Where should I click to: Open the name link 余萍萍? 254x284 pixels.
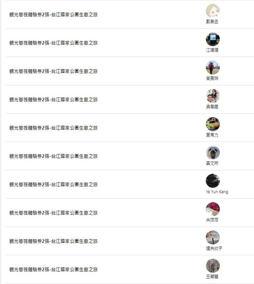(212, 220)
